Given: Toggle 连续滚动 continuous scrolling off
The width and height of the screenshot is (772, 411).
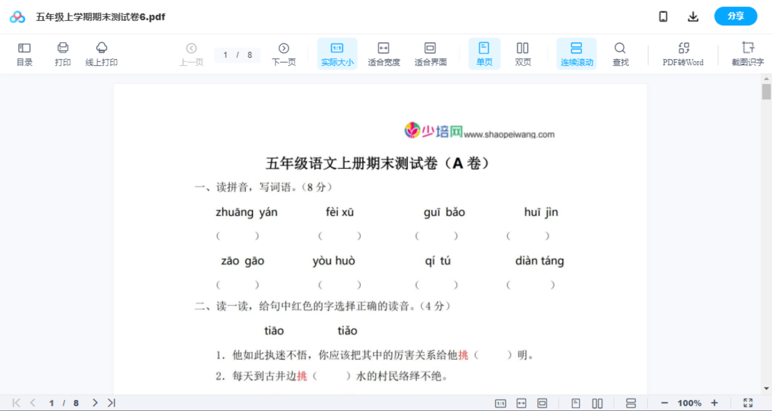Looking at the screenshot, I should tap(577, 53).
